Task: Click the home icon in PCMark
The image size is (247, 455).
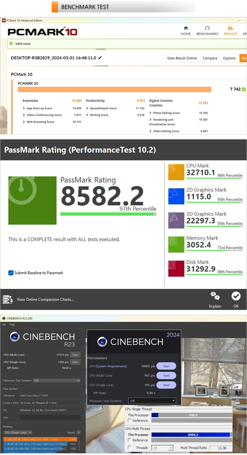Action: 186,28
